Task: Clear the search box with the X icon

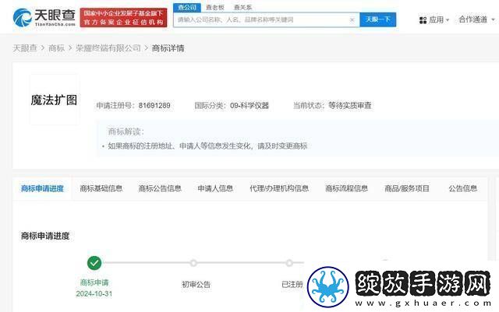Action: [x=352, y=19]
